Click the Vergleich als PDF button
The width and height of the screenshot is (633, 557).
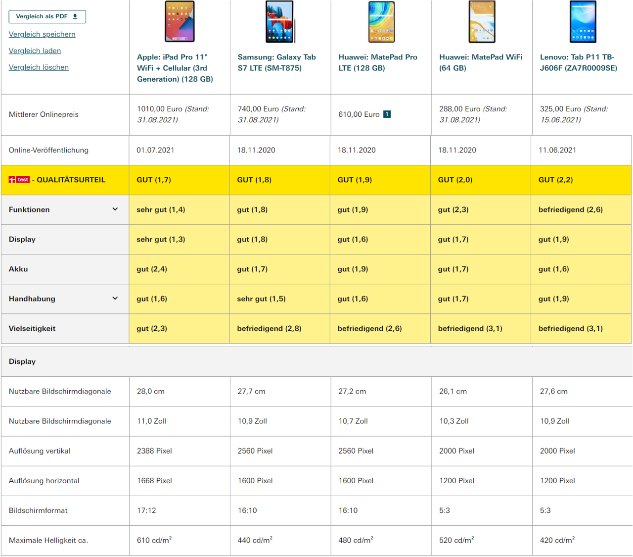(x=47, y=16)
